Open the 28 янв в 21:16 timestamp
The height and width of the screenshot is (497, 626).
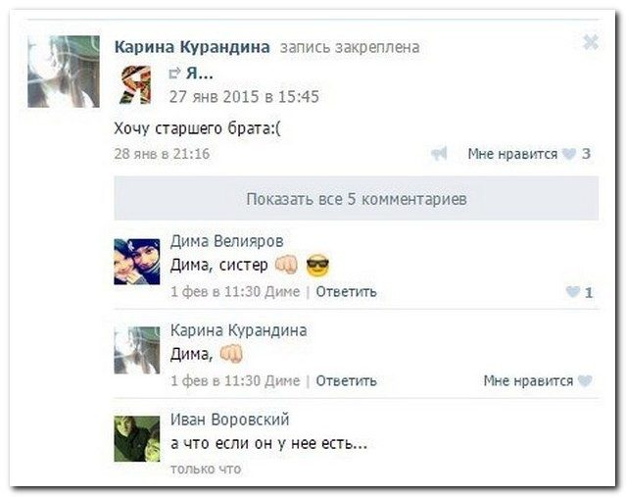162,154
